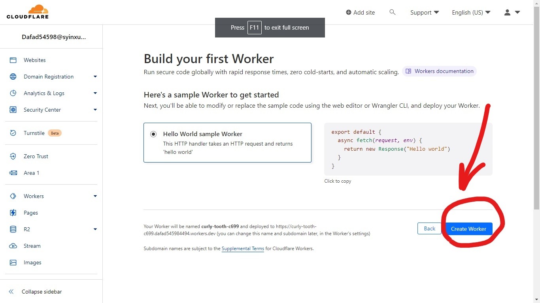Open the Support dropdown menu
This screenshot has width=540, height=303.
[425, 12]
